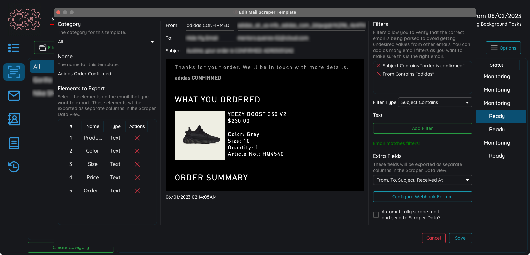Click Configure Webhook Format button

[423, 197]
